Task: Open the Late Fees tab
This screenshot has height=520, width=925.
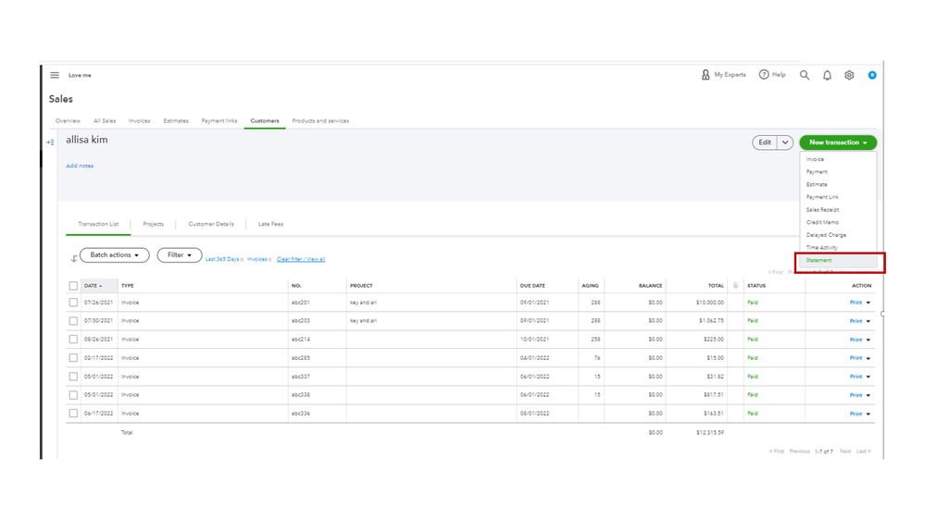Action: [270, 224]
